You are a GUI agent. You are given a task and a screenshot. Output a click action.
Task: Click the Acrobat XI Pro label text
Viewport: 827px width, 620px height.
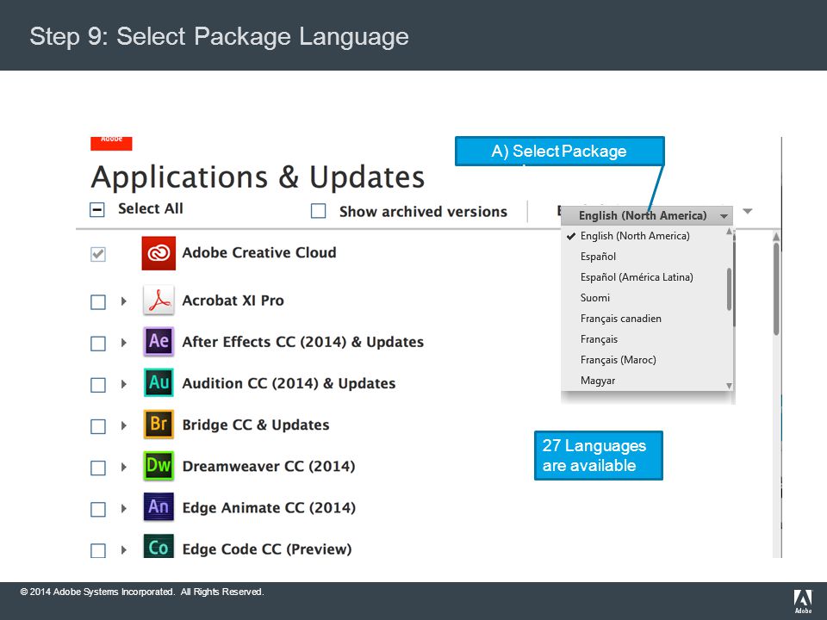(x=233, y=301)
